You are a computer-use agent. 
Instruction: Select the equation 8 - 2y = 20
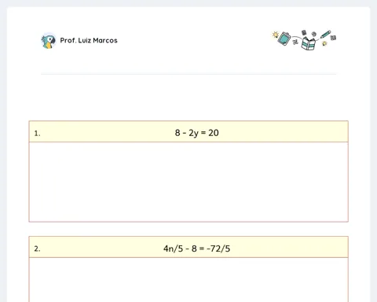point(197,133)
